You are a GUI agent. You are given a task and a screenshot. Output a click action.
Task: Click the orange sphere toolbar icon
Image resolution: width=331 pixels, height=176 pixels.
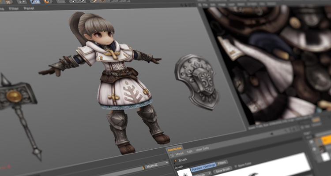point(48,1)
